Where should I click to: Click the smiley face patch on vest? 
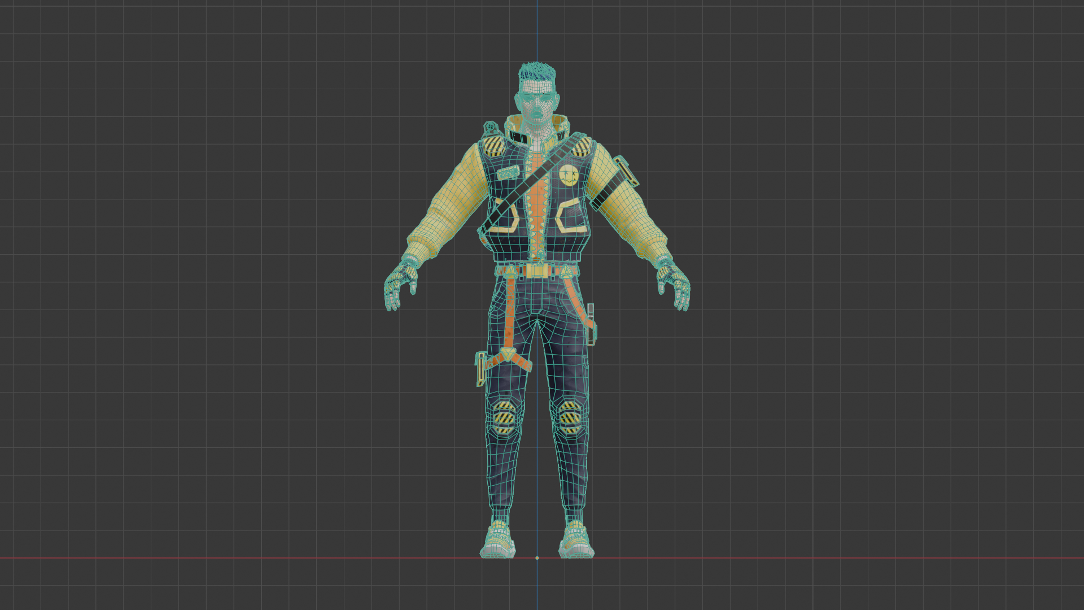tap(569, 177)
